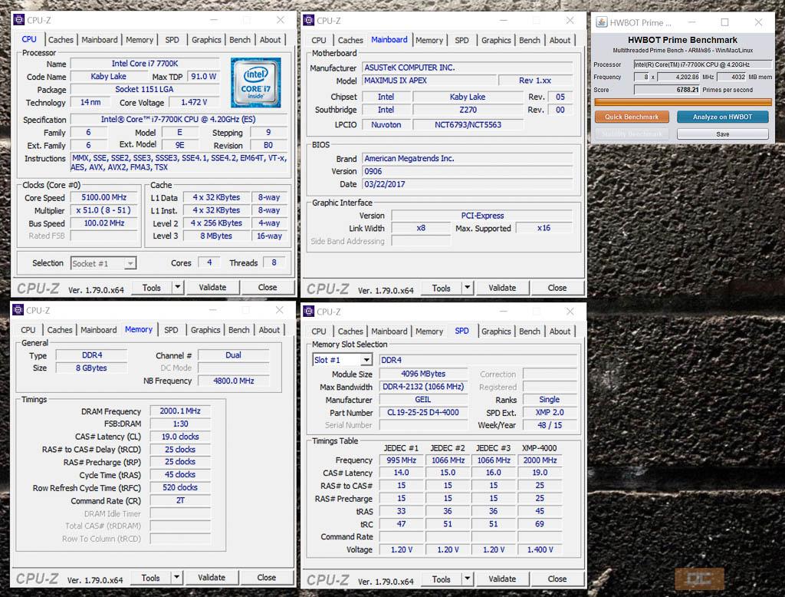Click Core Voltage value 1.472 V
The image size is (785, 597).
pos(194,102)
